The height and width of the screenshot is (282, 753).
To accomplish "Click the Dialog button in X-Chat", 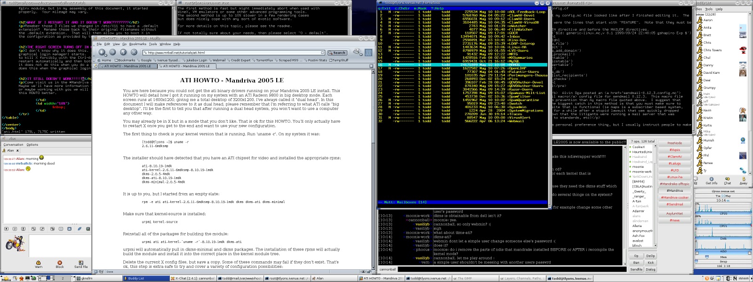I will [x=650, y=269].
